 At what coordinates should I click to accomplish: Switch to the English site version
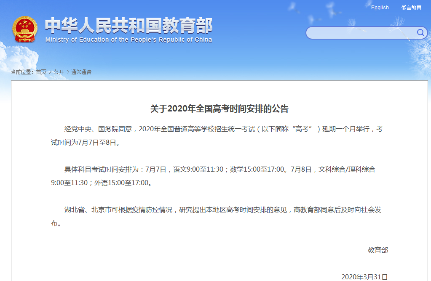[x=380, y=8]
